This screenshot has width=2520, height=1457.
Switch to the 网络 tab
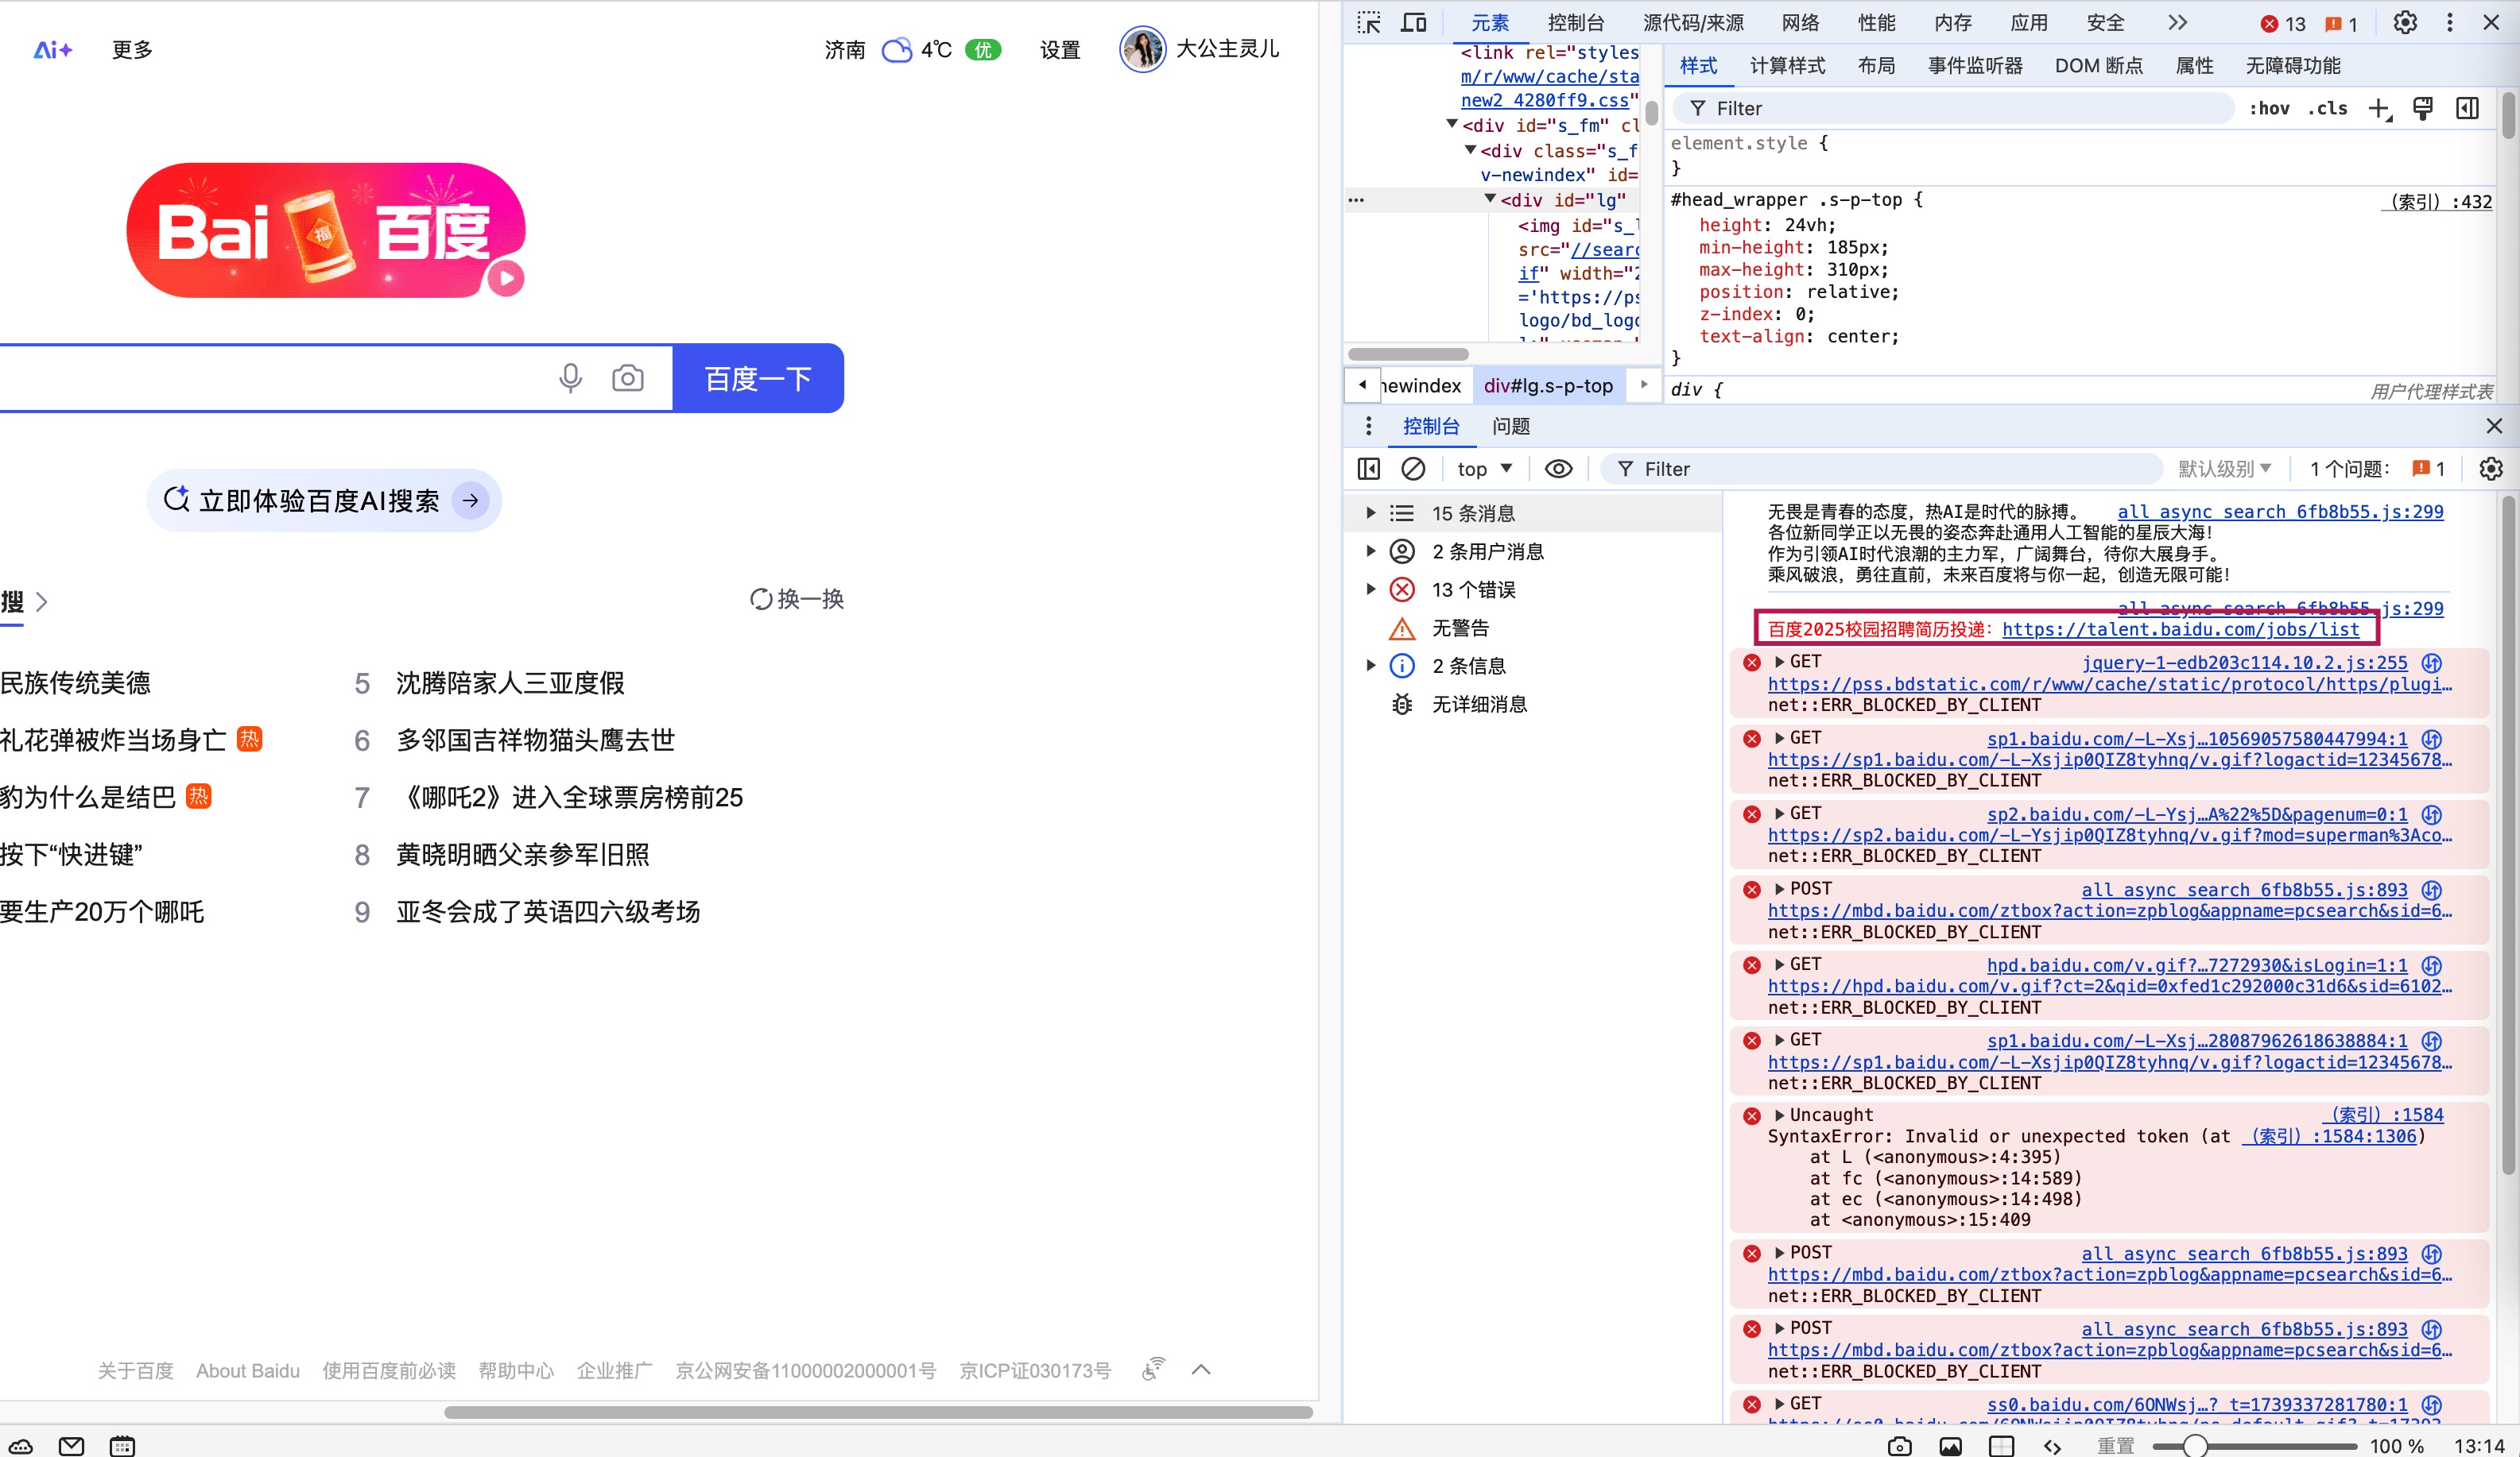click(x=1800, y=22)
